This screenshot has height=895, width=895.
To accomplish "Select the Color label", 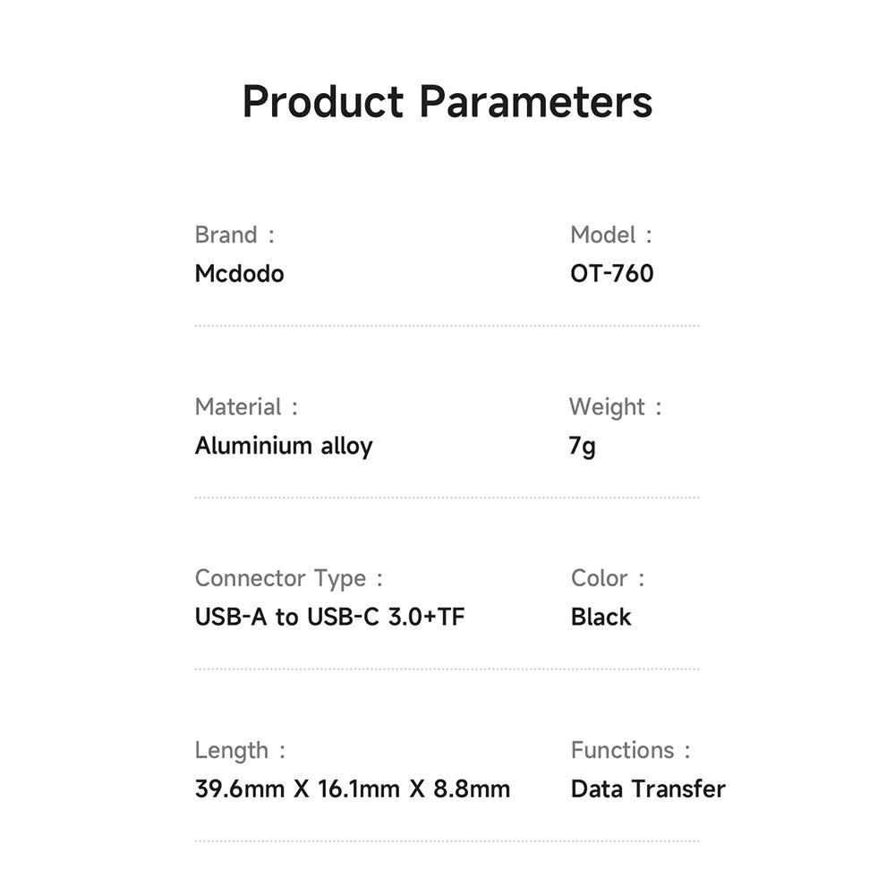I will tap(608, 578).
